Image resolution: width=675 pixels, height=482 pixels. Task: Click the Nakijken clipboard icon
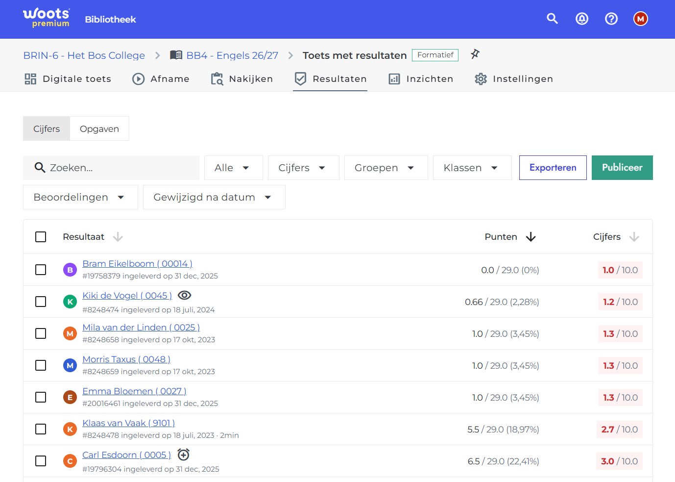tap(217, 79)
